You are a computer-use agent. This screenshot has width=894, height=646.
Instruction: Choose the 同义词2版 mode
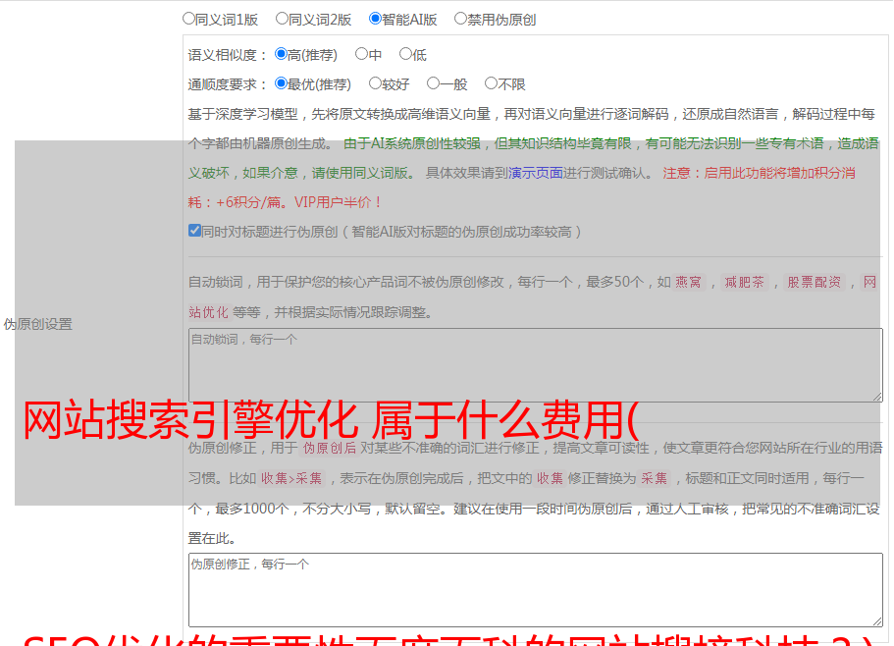(x=282, y=19)
